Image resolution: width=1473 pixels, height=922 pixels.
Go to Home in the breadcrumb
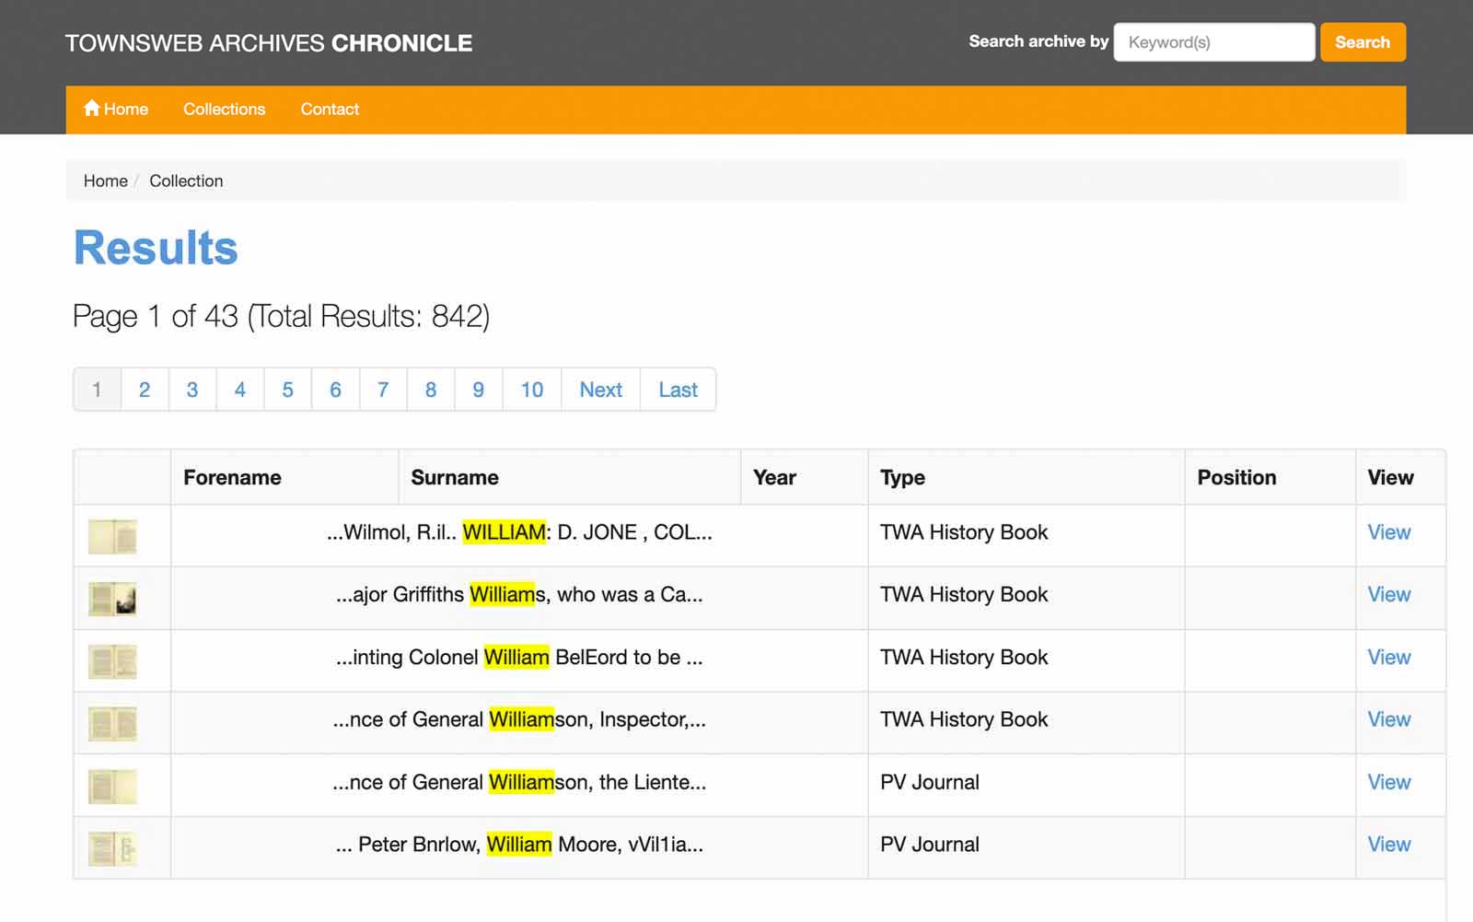[106, 181]
